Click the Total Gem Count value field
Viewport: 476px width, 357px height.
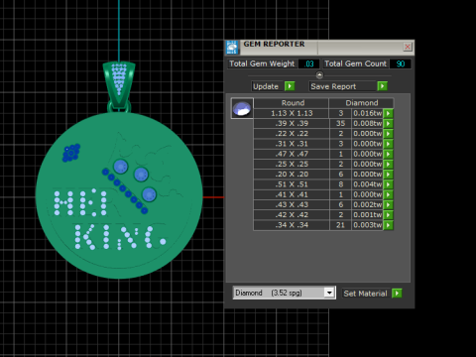(x=400, y=63)
